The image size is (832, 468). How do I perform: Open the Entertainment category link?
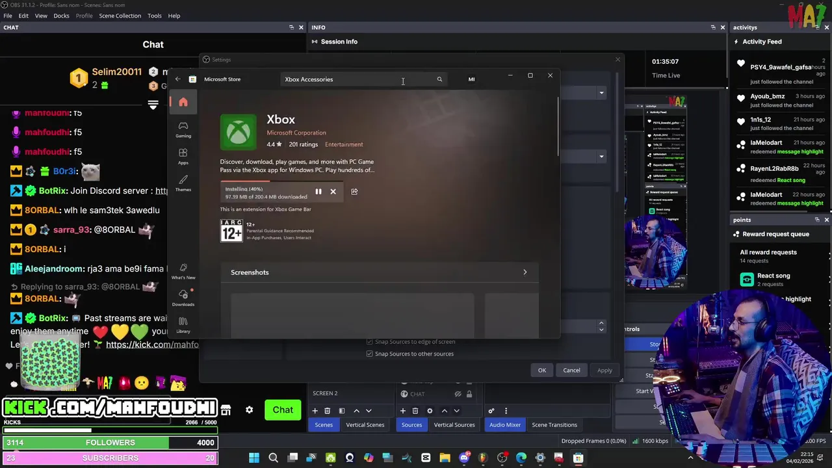coord(344,144)
